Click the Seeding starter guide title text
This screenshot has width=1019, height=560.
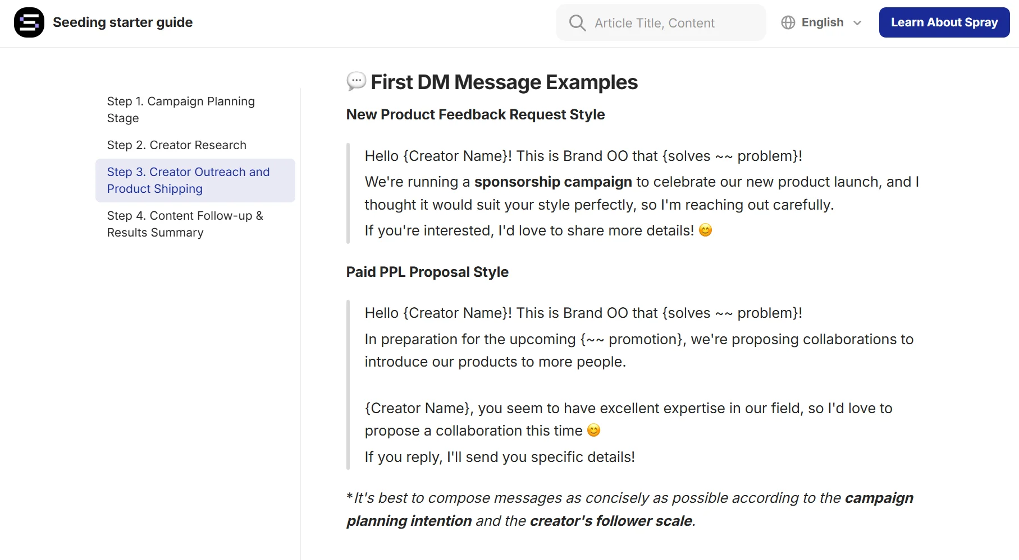[x=122, y=22]
